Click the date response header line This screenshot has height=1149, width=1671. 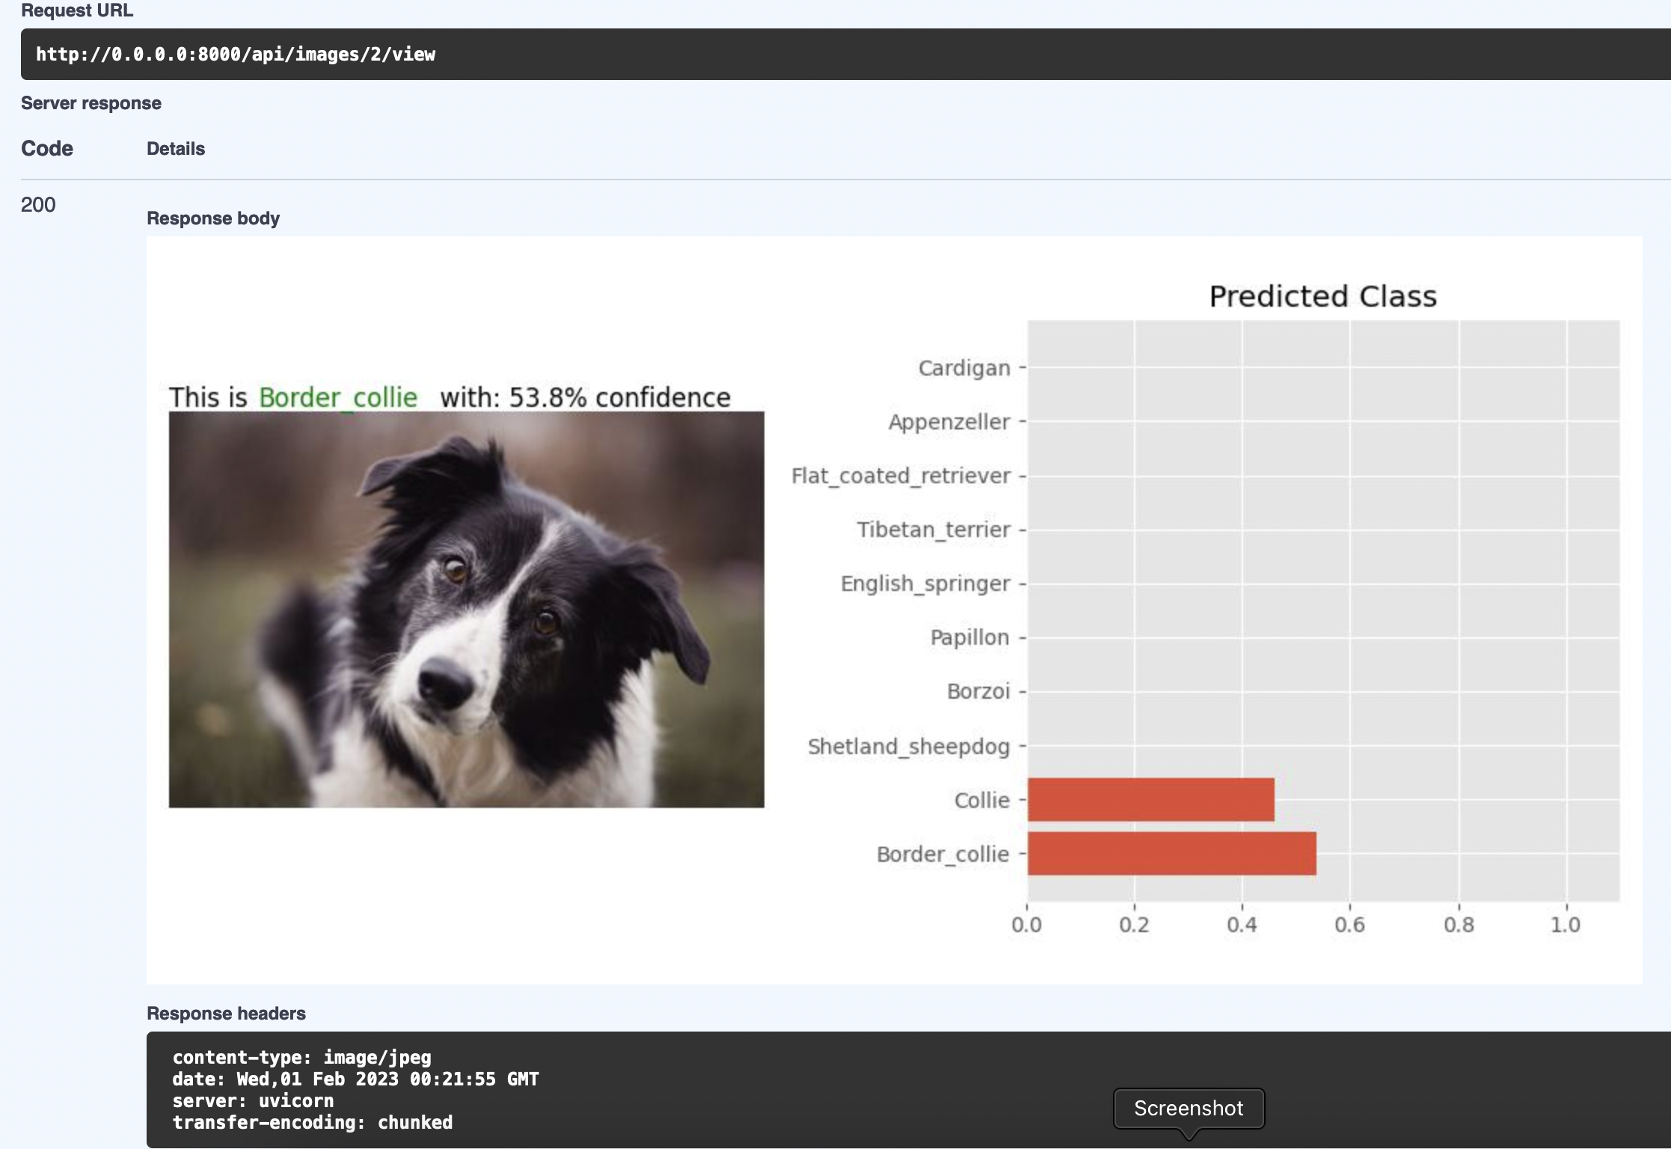355,1079
